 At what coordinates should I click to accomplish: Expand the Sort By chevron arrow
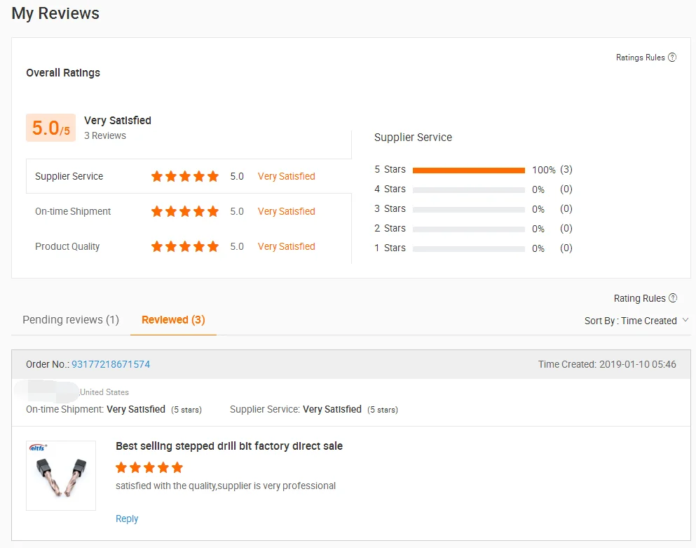[685, 321]
